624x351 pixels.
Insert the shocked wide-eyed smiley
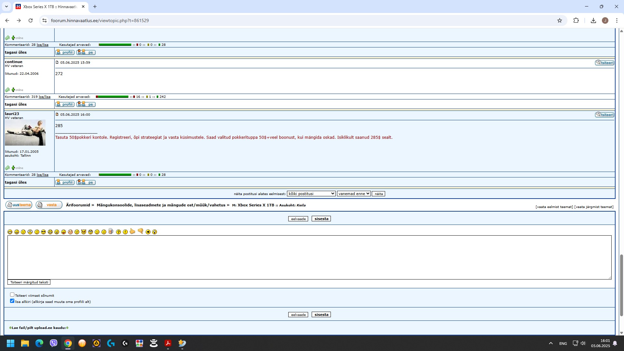(x=30, y=232)
